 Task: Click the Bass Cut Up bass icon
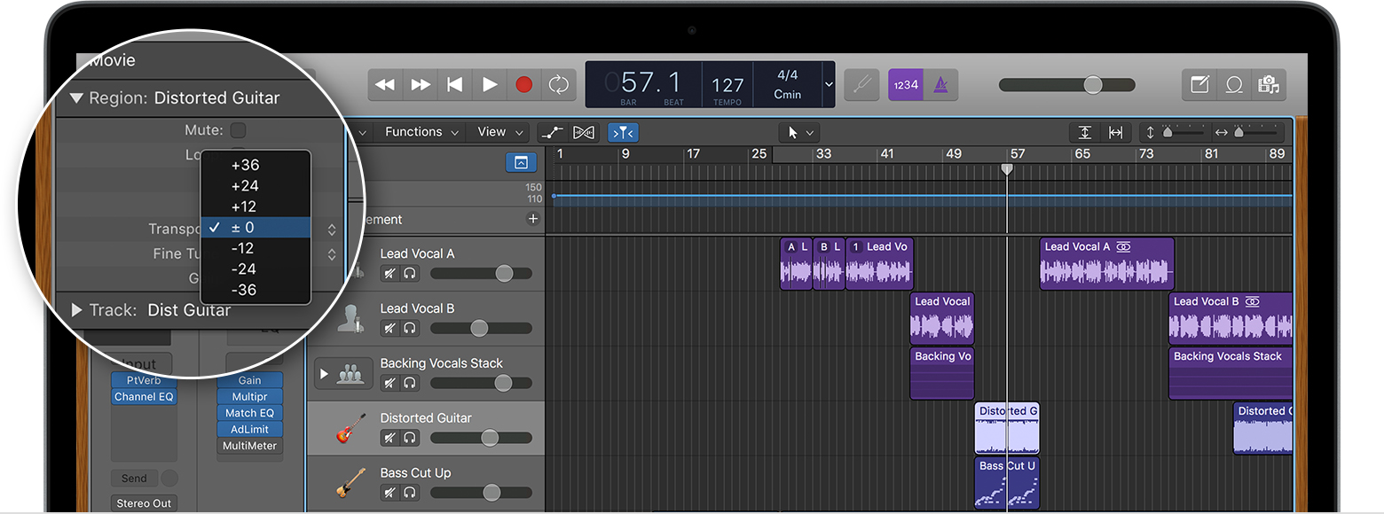click(x=351, y=483)
